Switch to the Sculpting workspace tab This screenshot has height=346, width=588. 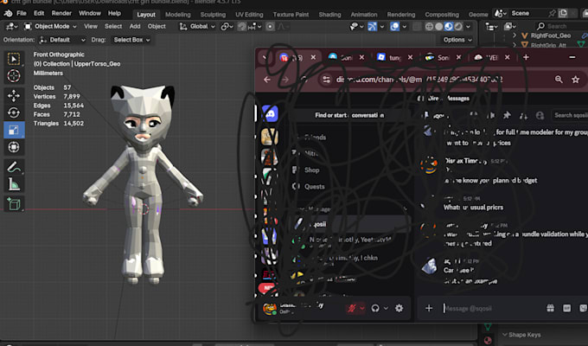pos(213,15)
